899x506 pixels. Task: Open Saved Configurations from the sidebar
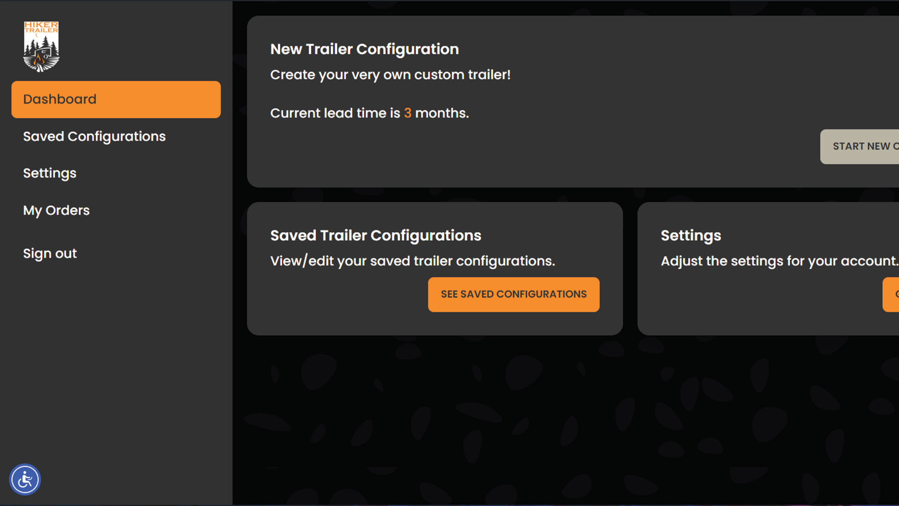coord(94,136)
